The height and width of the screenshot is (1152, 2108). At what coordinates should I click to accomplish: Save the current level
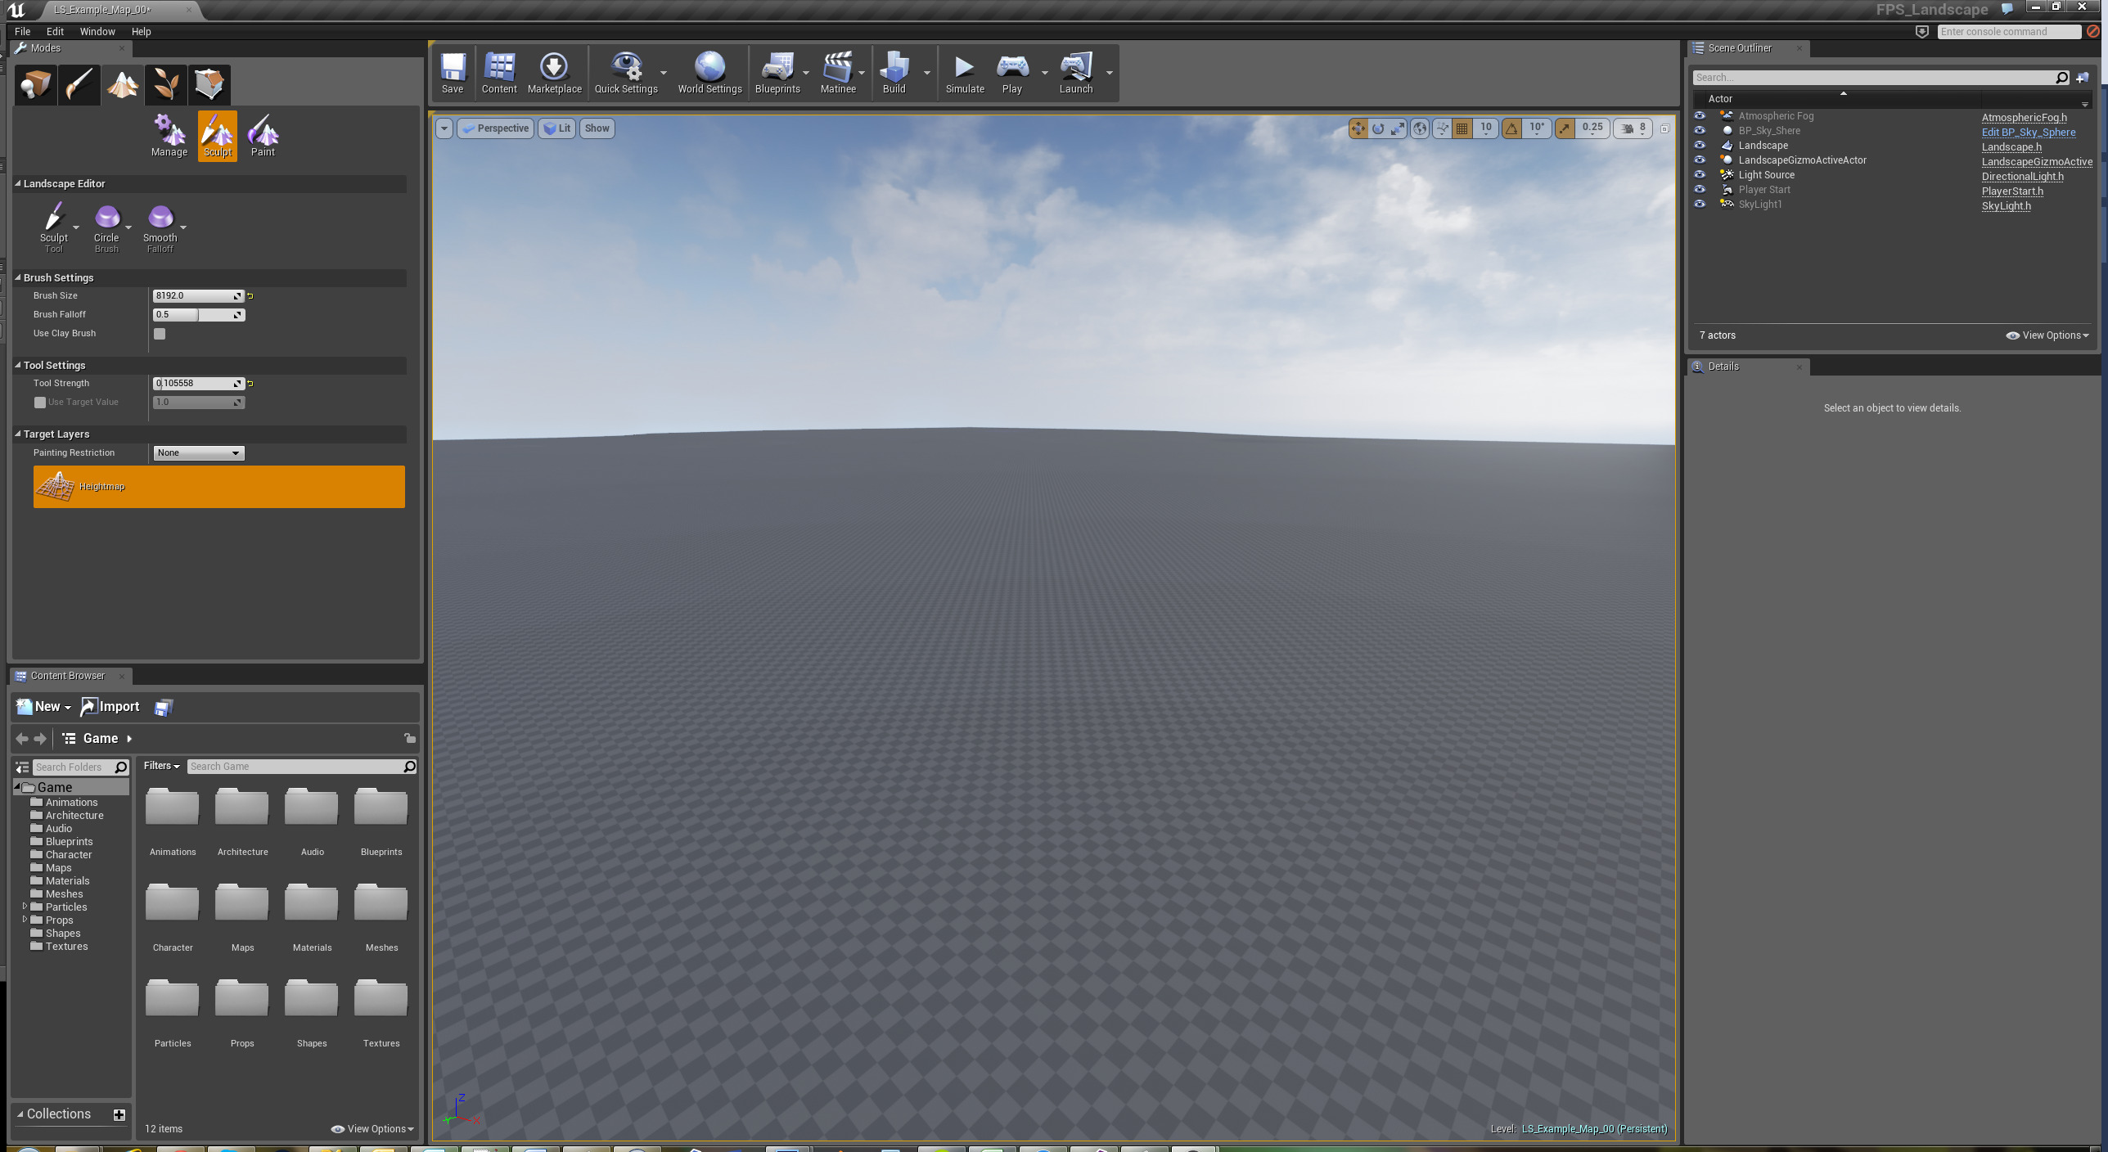[x=453, y=72]
